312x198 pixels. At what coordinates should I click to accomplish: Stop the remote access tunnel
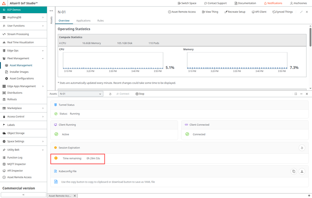click(x=140, y=94)
